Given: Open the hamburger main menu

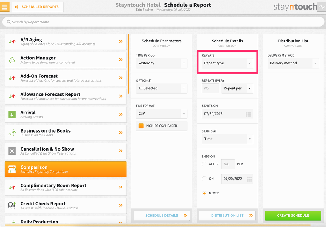Looking at the screenshot, I should 5,7.
